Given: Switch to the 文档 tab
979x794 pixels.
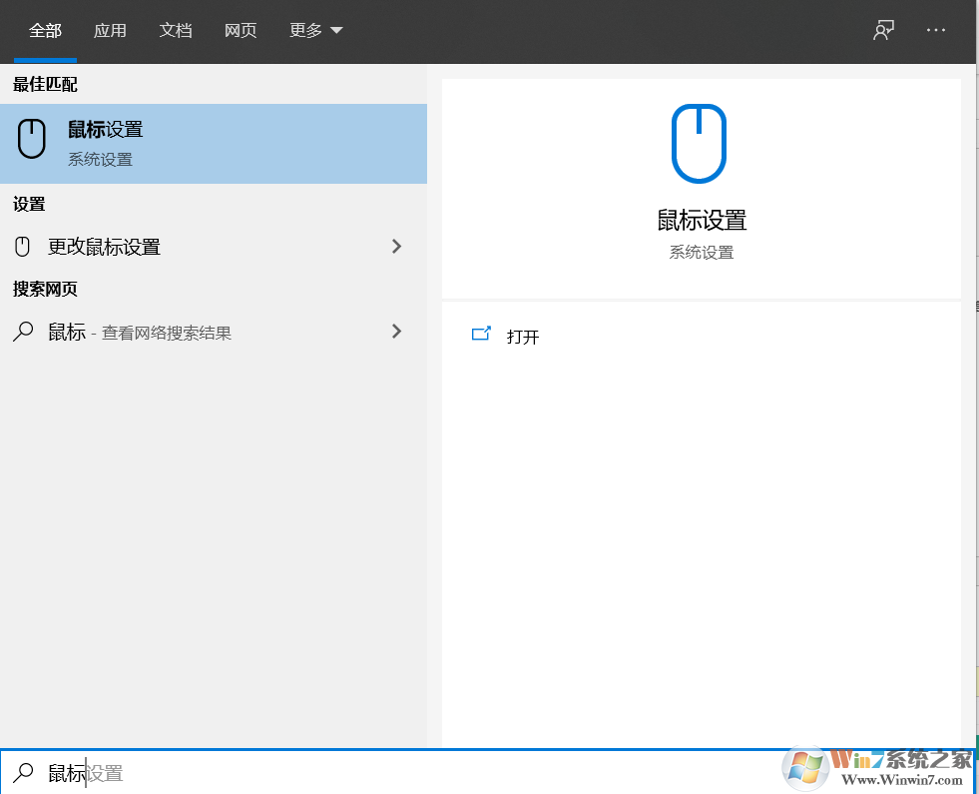Looking at the screenshot, I should coord(176,30).
